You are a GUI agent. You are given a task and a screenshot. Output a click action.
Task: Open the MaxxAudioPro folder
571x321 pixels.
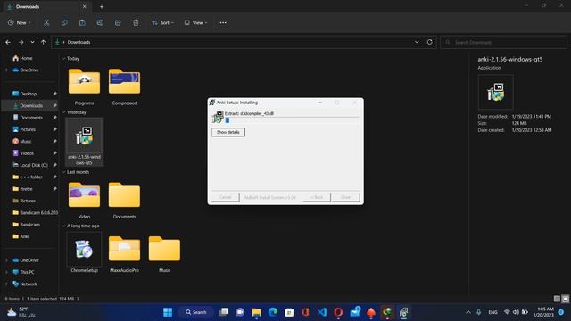124,253
